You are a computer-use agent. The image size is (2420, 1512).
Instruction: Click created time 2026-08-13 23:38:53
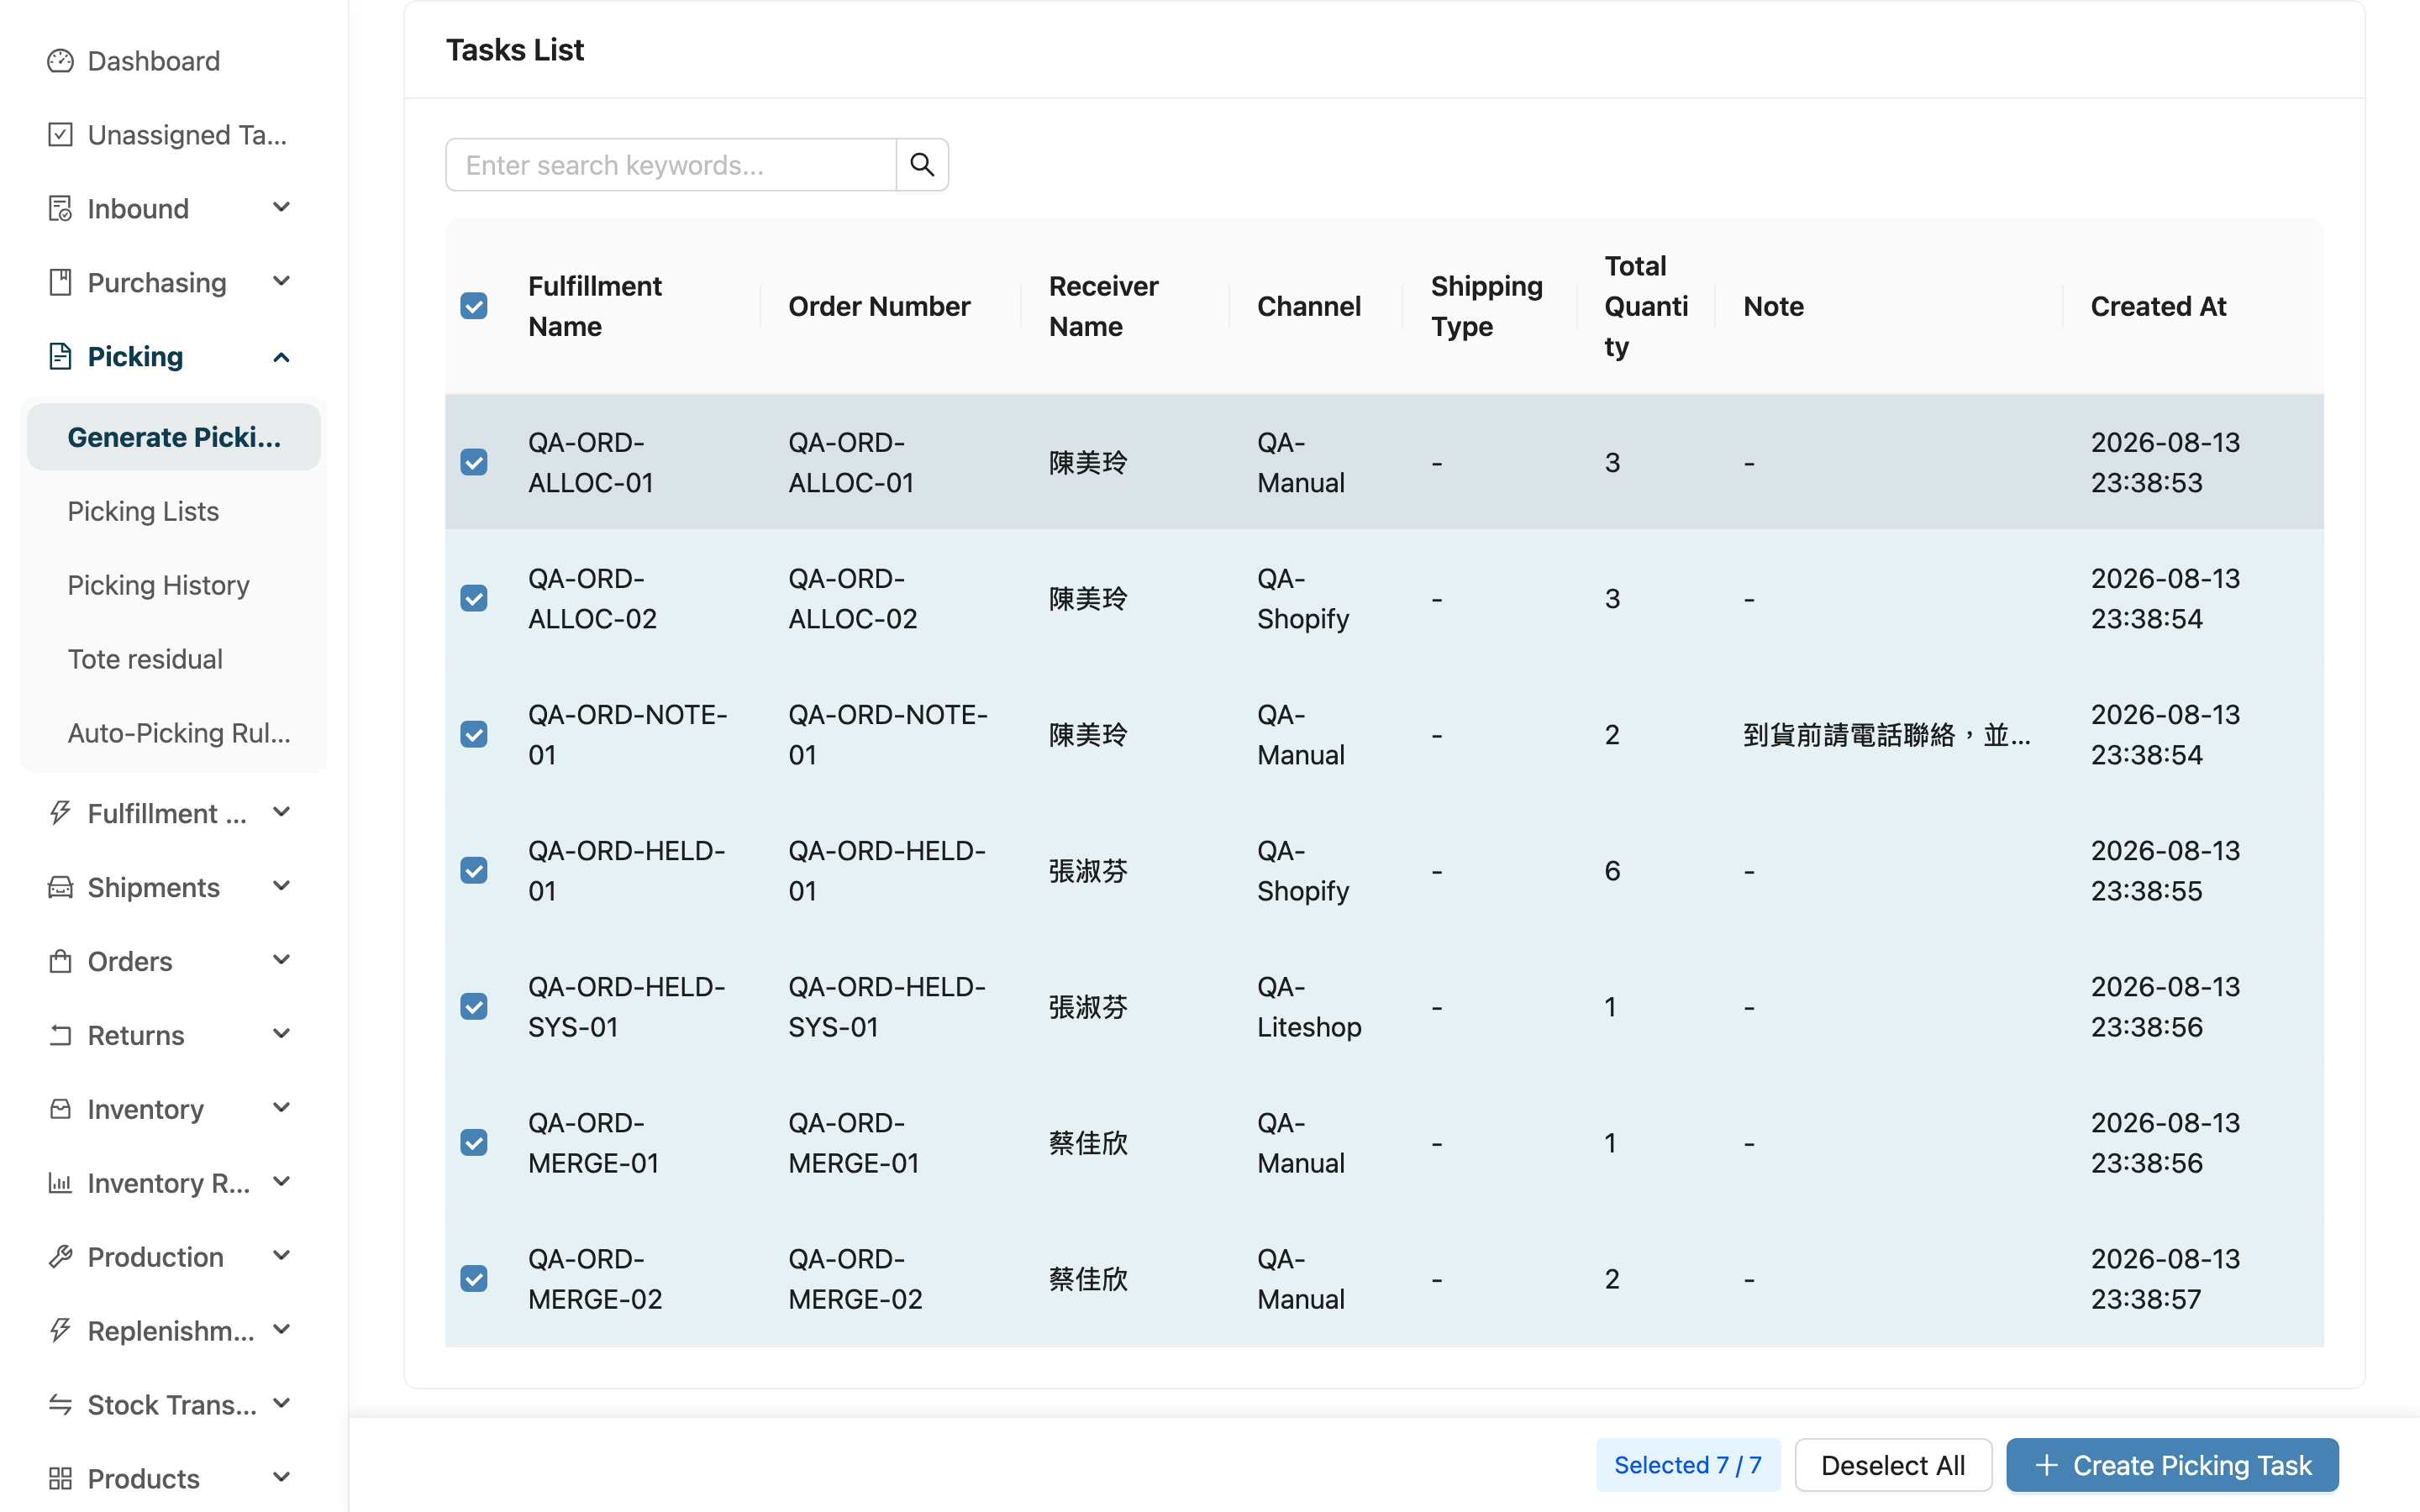(x=2165, y=463)
